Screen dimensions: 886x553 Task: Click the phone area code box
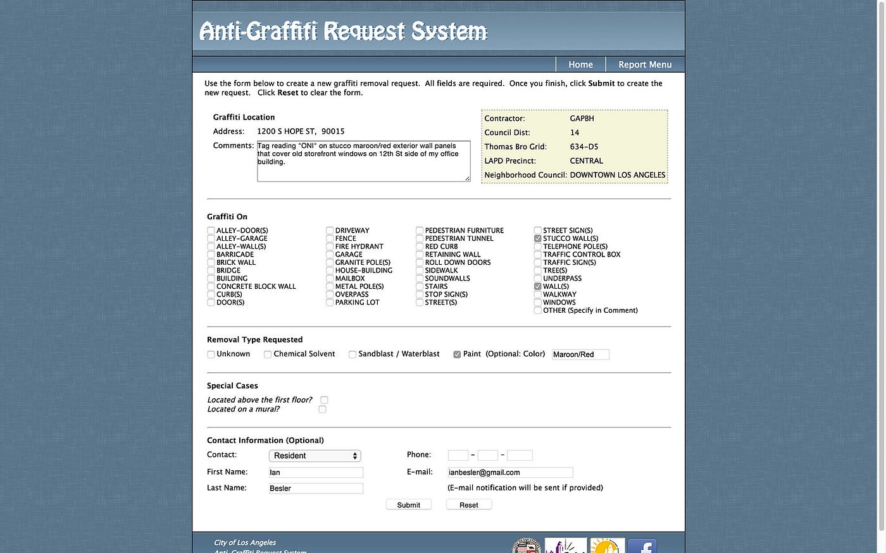coord(458,455)
